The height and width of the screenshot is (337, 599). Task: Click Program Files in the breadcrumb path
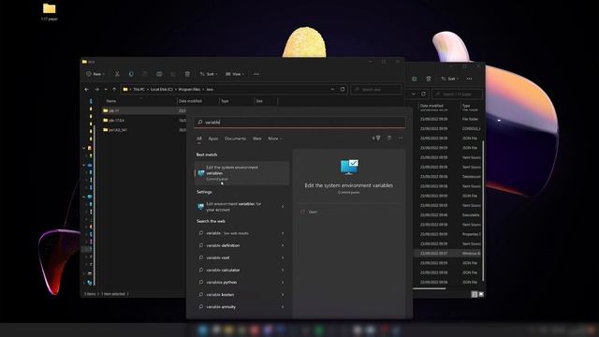[x=189, y=89]
